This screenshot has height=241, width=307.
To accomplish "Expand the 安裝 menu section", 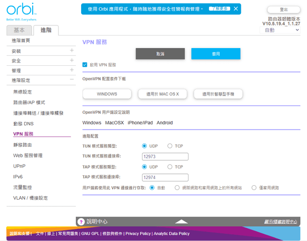I will click(x=71, y=50).
